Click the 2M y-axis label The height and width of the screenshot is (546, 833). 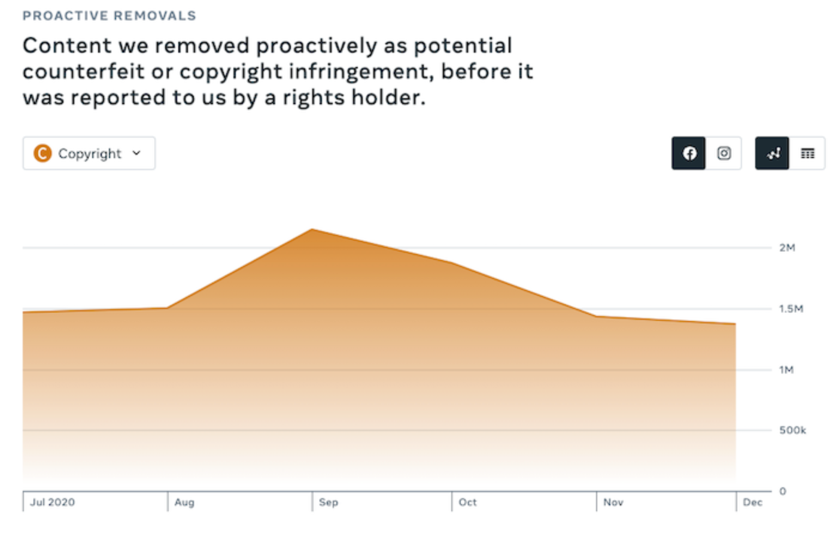tap(787, 248)
